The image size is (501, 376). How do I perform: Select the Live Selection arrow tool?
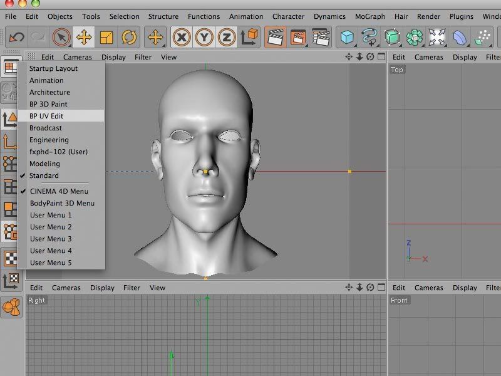tap(61, 38)
